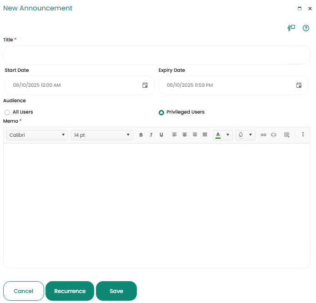Open Start Date calendar picker
Image resolution: width=316 pixels, height=303 pixels.
click(145, 85)
